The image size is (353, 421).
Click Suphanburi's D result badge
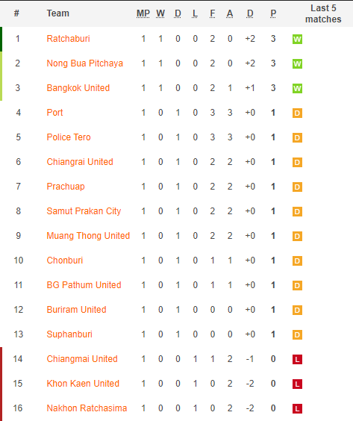[x=297, y=334]
